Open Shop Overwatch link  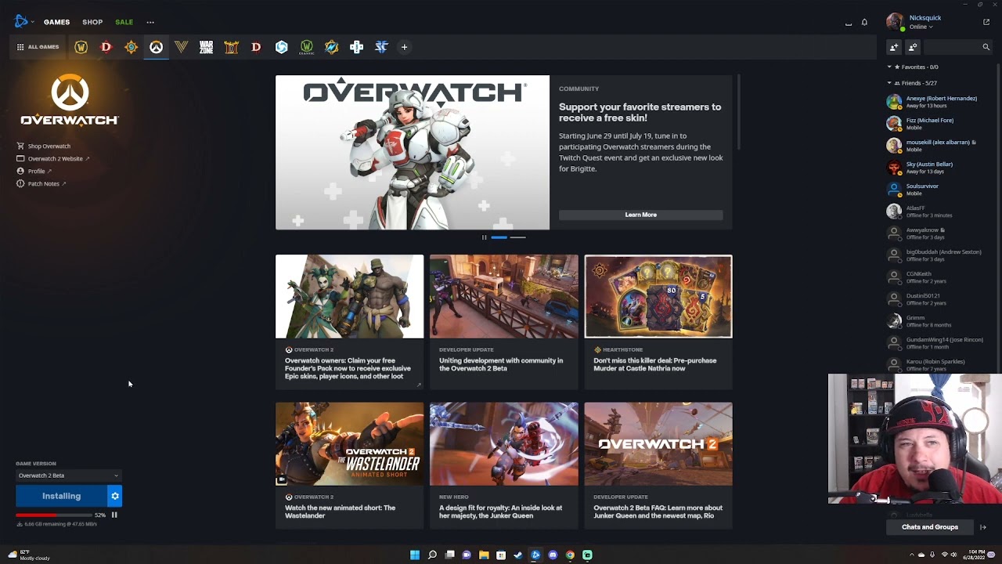click(44, 146)
